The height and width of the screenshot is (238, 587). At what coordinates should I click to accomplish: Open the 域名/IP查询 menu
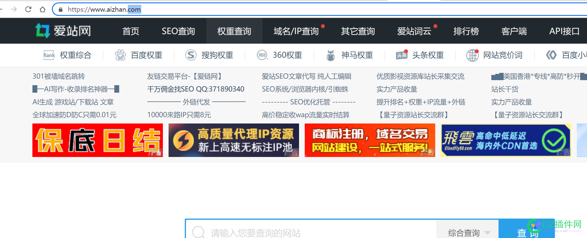pos(296,31)
